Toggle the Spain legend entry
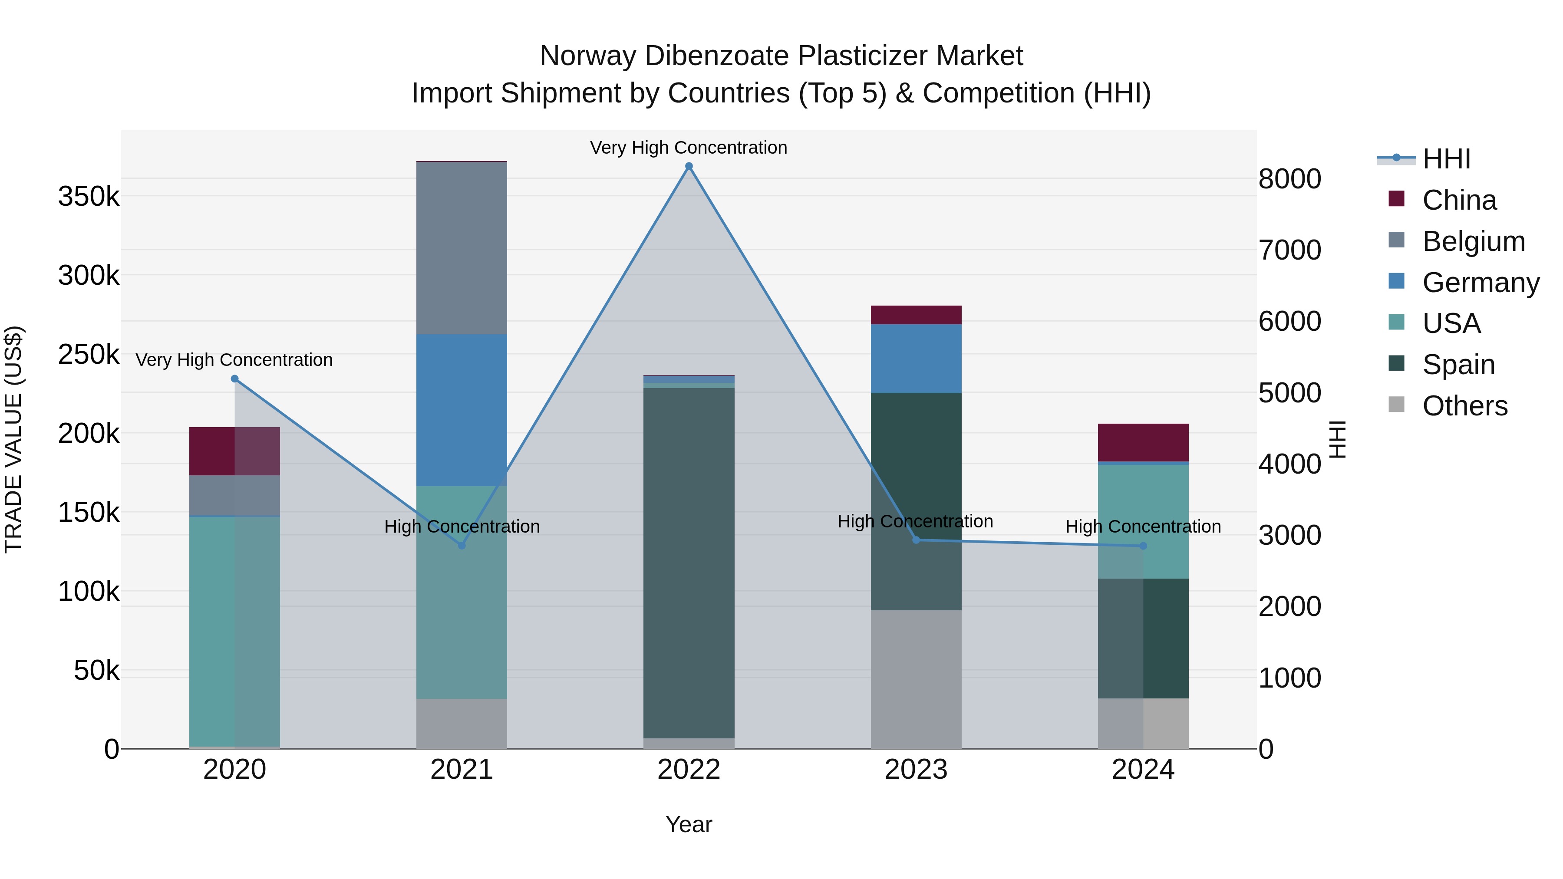This screenshot has height=879, width=1563. (1441, 364)
